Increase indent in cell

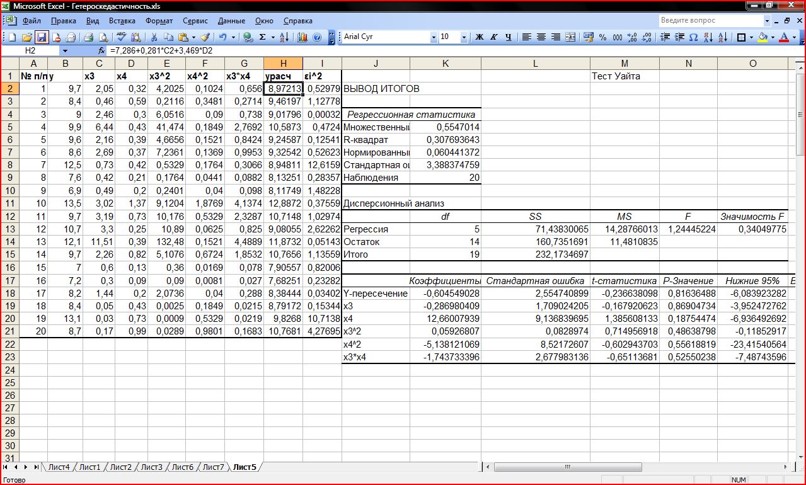coord(679,37)
